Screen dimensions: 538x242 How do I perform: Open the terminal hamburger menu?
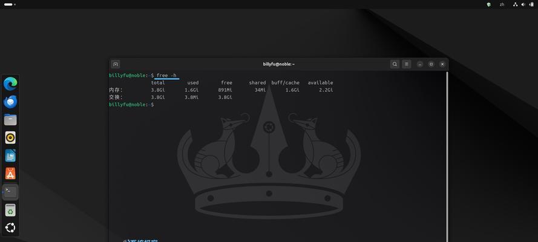[x=407, y=64]
